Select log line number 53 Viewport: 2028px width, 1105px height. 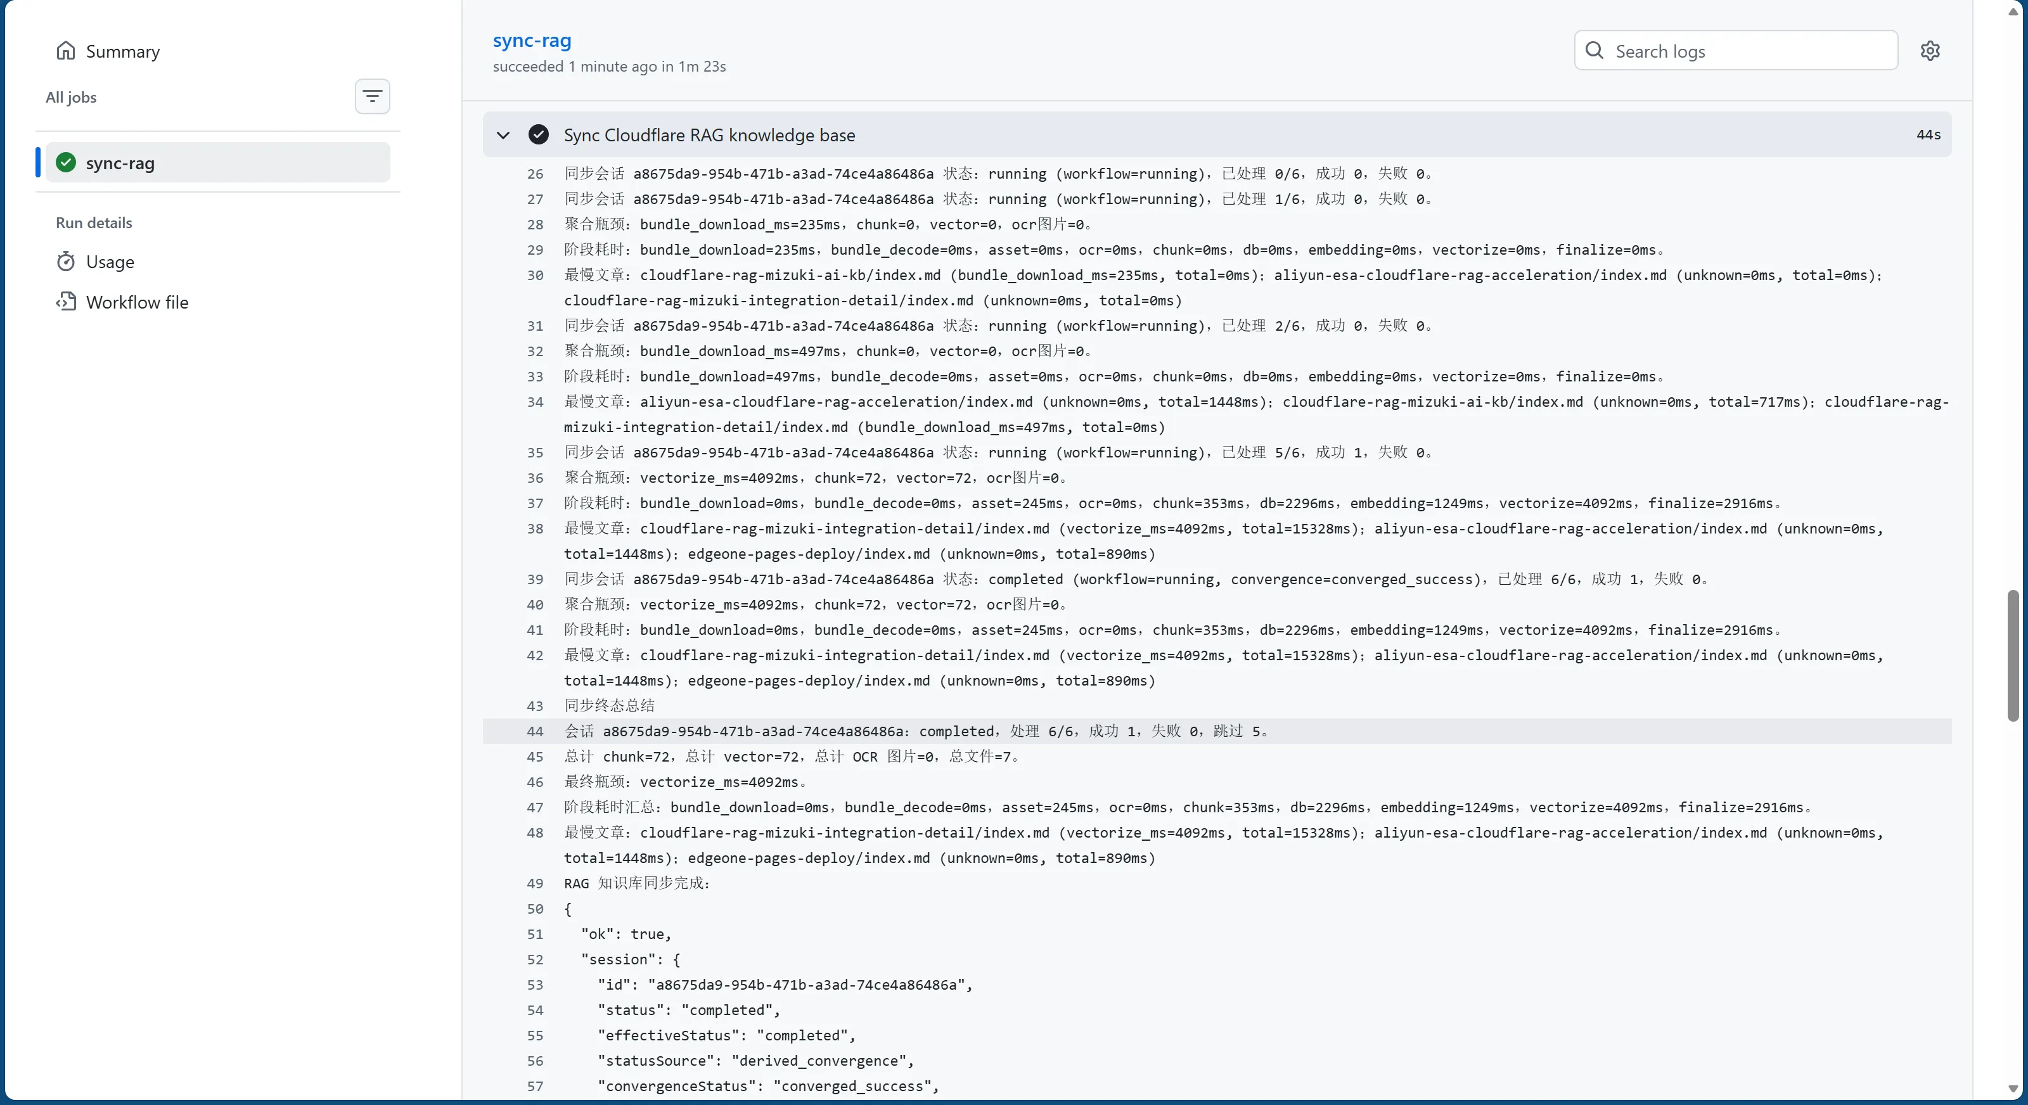click(x=536, y=985)
